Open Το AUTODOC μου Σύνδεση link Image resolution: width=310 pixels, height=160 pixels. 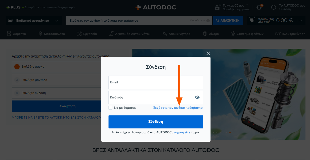(292, 7)
